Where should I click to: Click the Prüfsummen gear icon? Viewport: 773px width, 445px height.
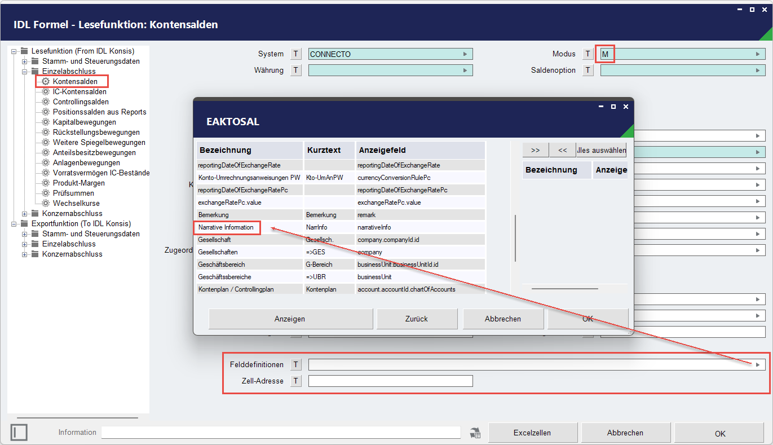click(x=46, y=193)
